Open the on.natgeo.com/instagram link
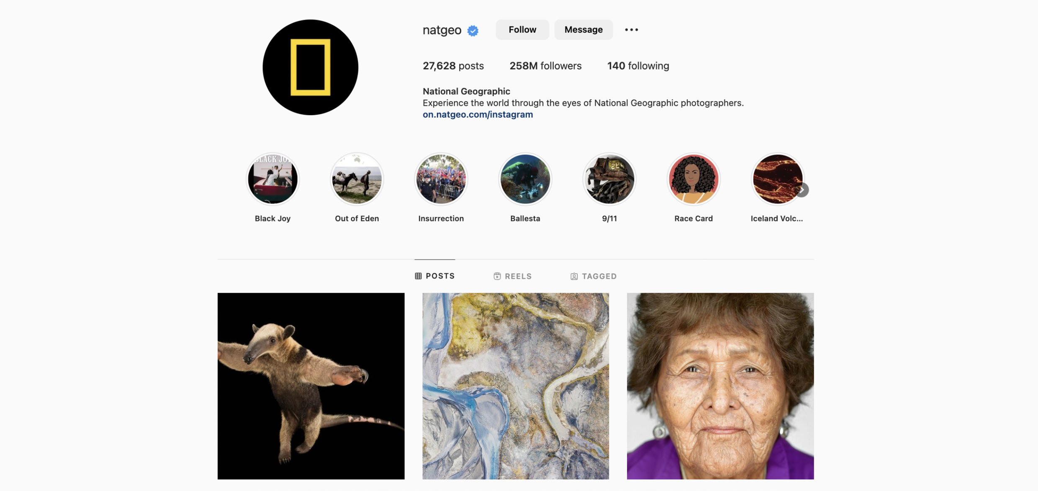1038x491 pixels. click(478, 115)
